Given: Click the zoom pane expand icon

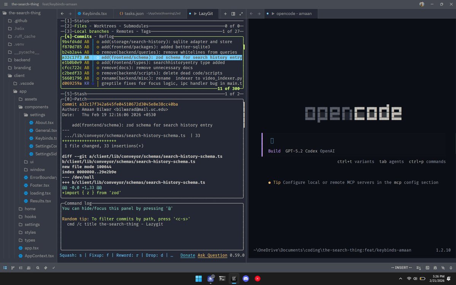Looking at the screenshot, I should (241, 13).
